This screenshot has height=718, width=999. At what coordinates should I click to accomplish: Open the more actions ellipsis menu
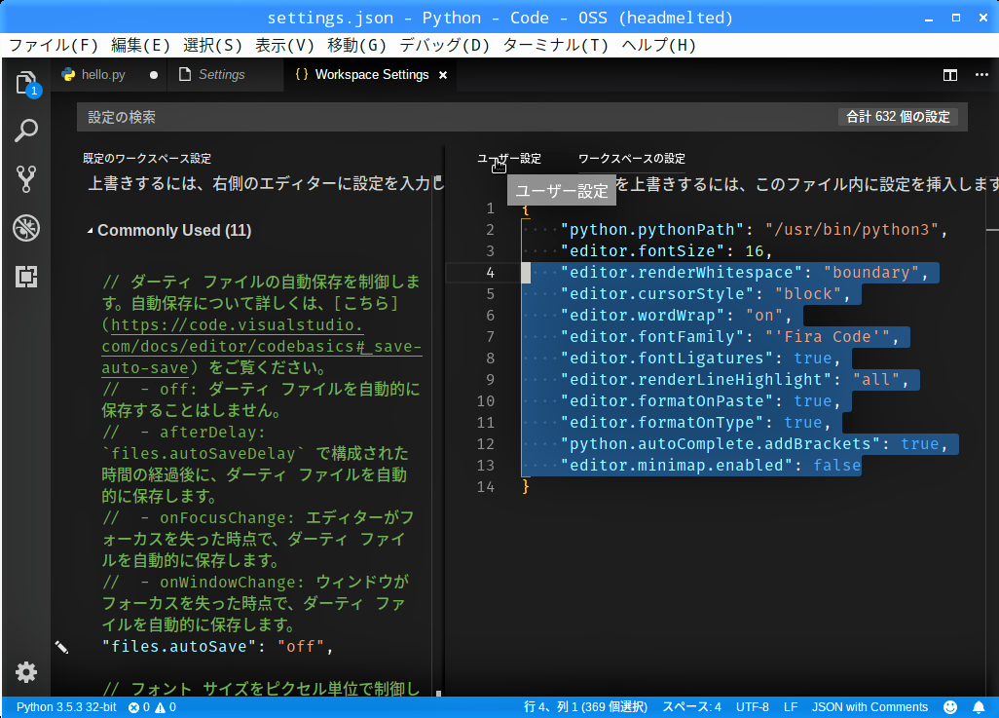tap(981, 75)
